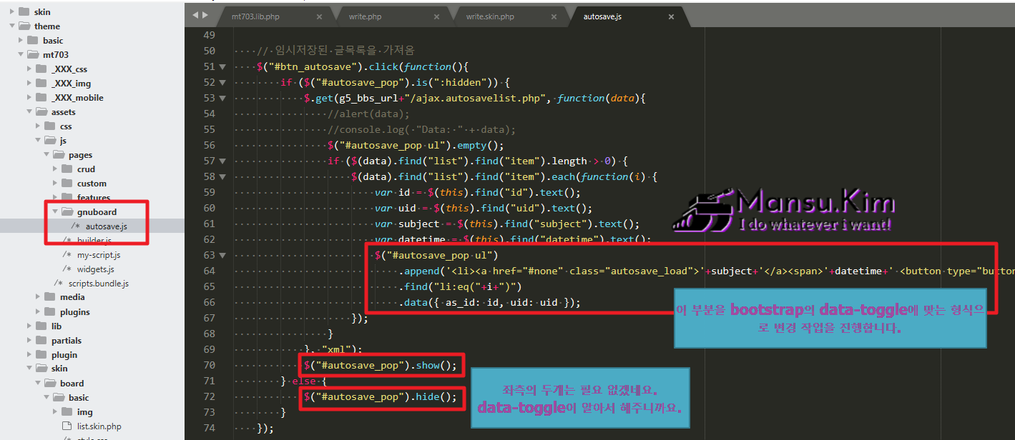Image resolution: width=1015 pixels, height=440 pixels.
Task: Open widgets.js file in sidebar
Action: (x=95, y=269)
